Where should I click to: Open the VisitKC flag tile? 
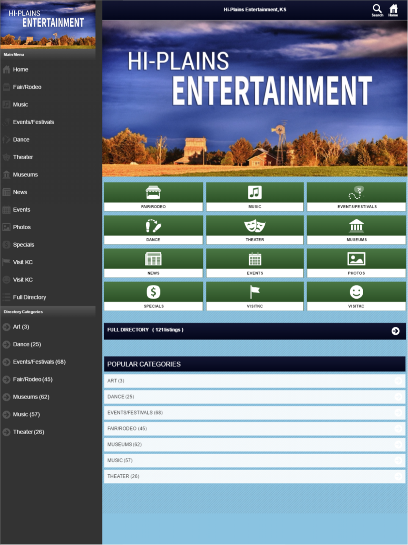[255, 297]
